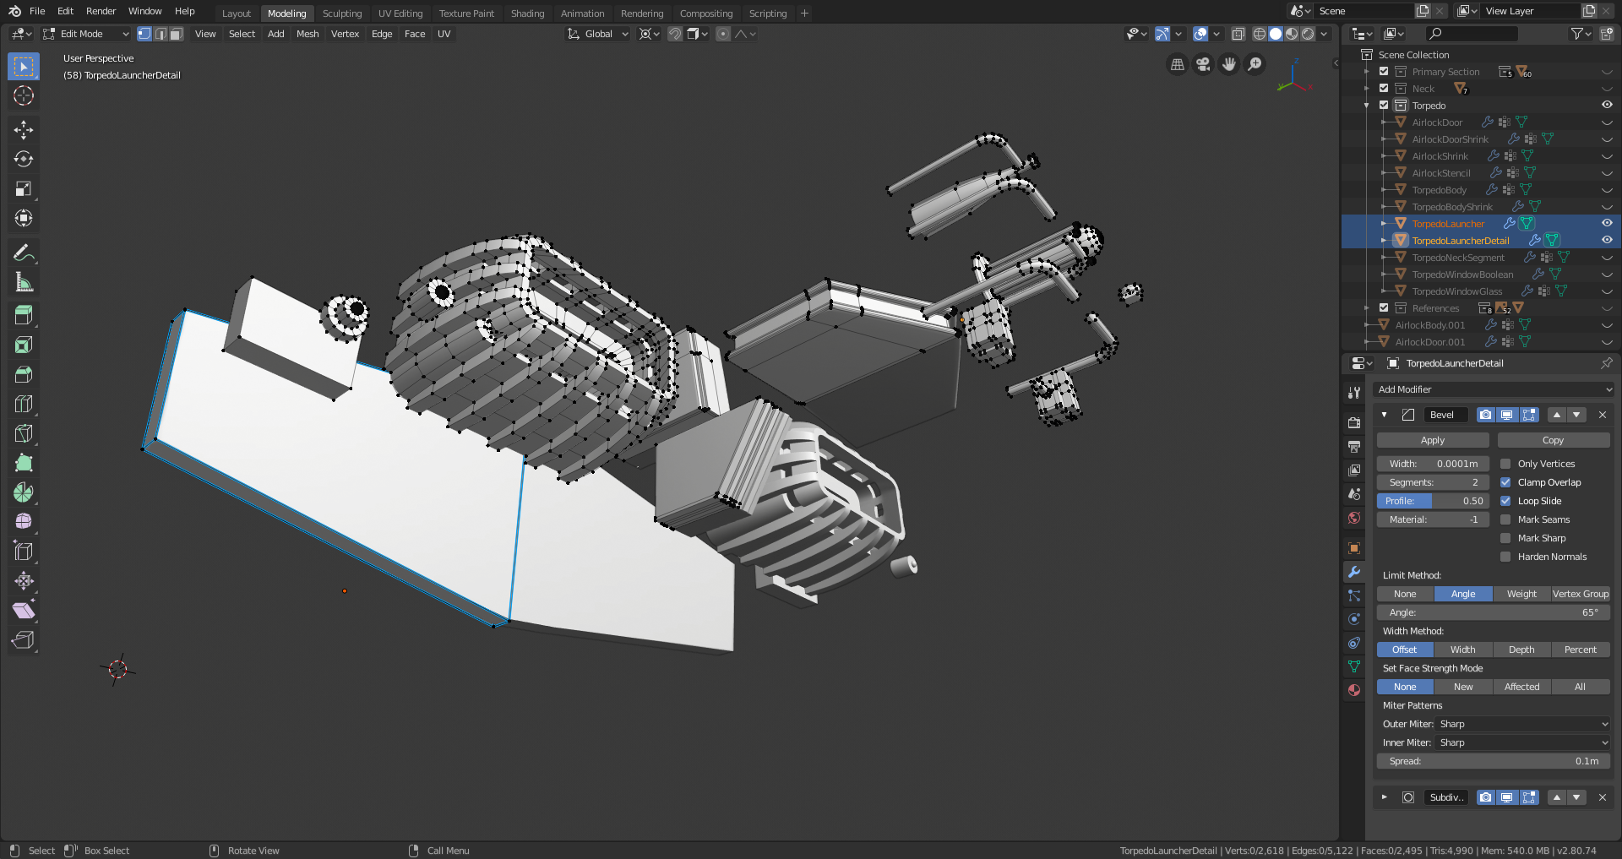Open the Mesh menu
1622x859 pixels.
308,34
